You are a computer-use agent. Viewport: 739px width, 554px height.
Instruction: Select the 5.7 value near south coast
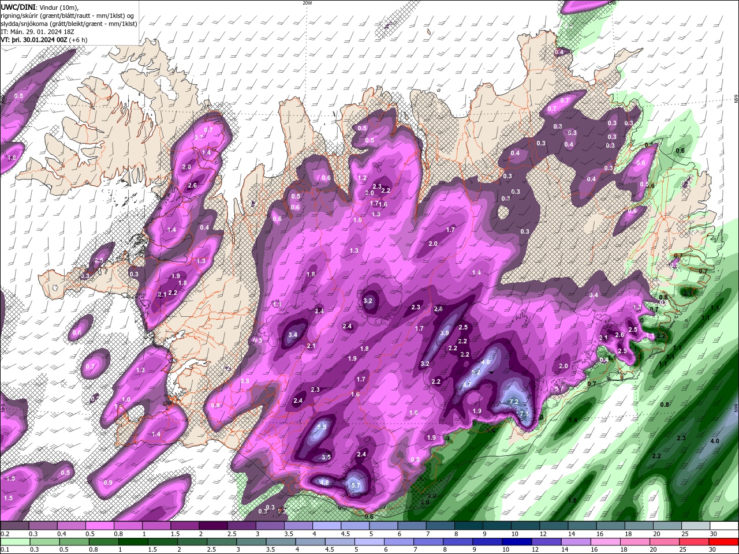pos(356,486)
